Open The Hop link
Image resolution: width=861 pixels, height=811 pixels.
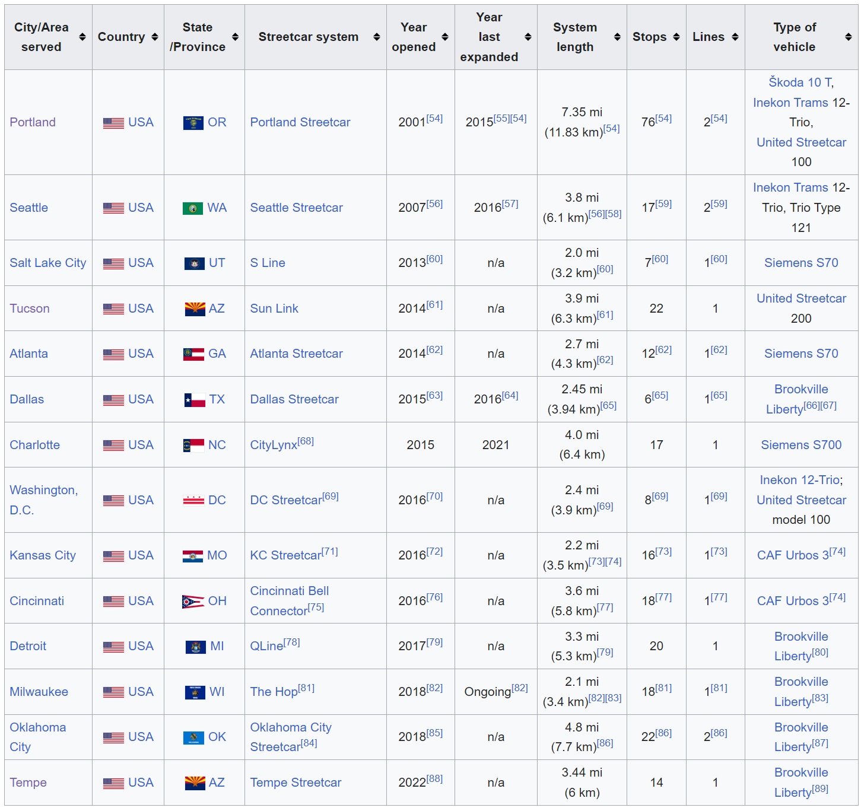[274, 692]
